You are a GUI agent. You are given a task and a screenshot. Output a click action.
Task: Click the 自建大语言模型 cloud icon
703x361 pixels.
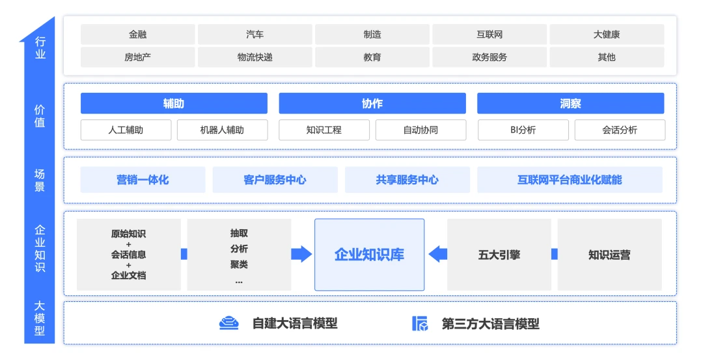pos(228,323)
